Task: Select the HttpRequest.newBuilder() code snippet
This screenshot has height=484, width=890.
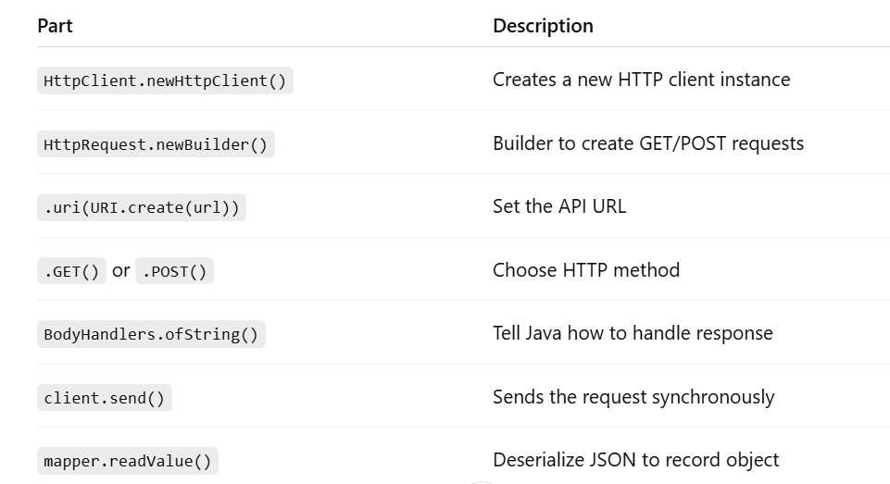Action: [156, 144]
